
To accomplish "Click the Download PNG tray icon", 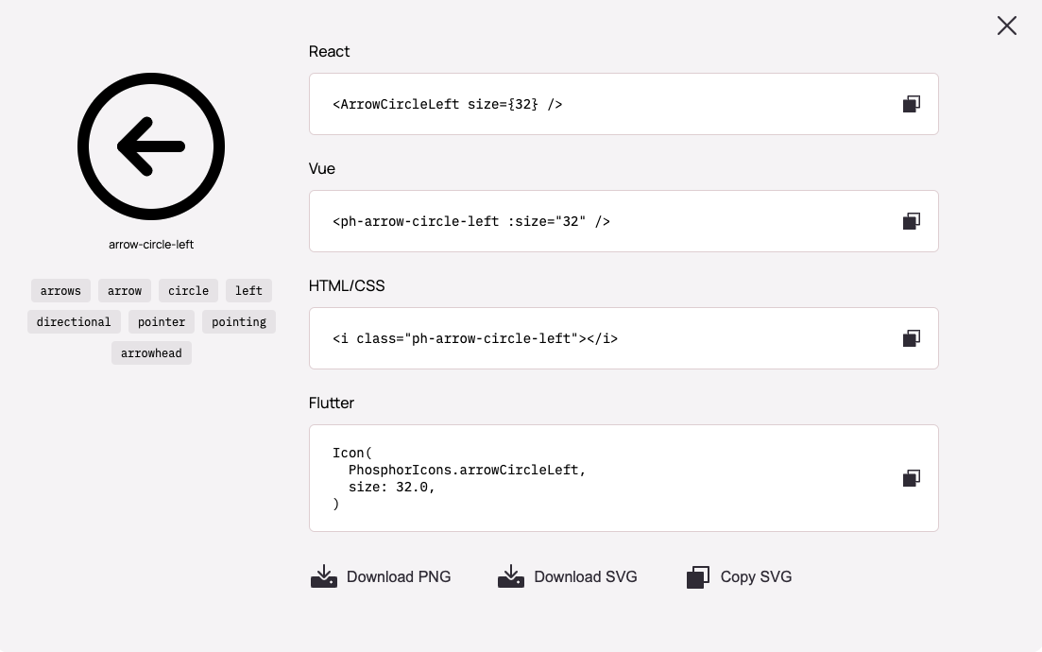I will (324, 576).
